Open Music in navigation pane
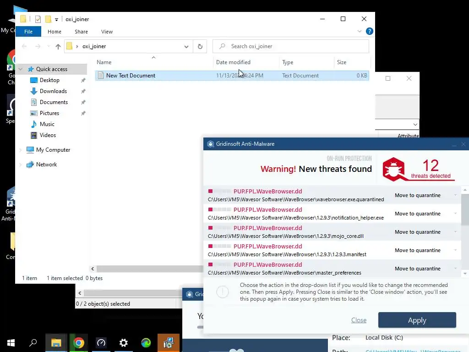 point(47,124)
